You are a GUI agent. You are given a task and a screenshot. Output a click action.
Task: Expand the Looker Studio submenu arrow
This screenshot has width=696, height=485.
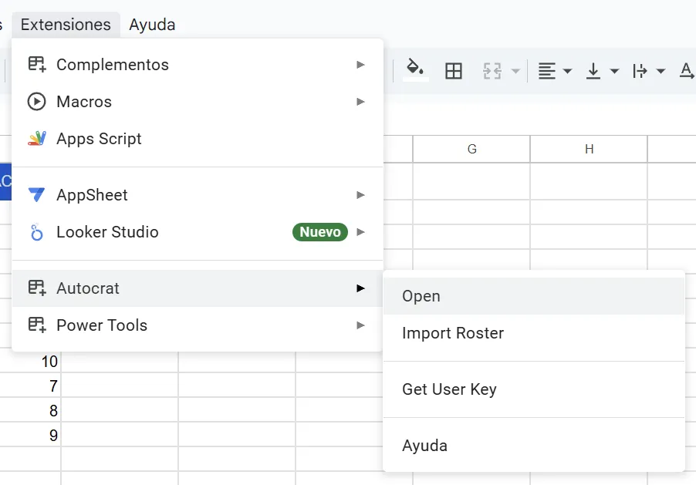[360, 232]
